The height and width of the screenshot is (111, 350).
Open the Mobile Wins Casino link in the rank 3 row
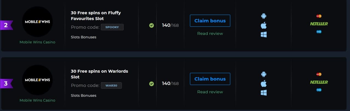37,100
